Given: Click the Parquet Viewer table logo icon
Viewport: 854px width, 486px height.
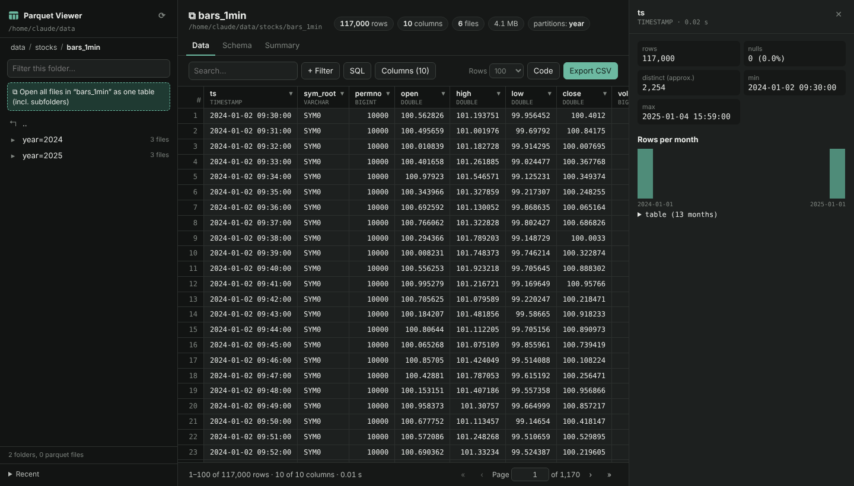Looking at the screenshot, I should pyautogui.click(x=14, y=15).
